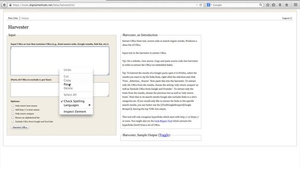Image resolution: width=300 pixels, height=169 pixels.
Task: Bookmark this page with star icon
Action: click(268, 5)
